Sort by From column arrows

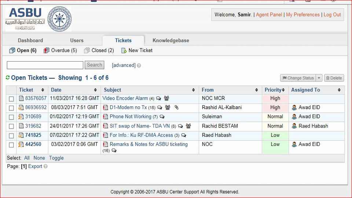[256, 90]
